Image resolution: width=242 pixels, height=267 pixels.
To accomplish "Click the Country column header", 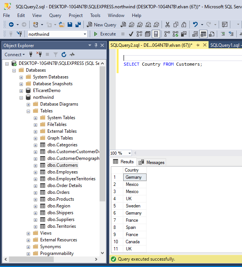I will [135, 170].
